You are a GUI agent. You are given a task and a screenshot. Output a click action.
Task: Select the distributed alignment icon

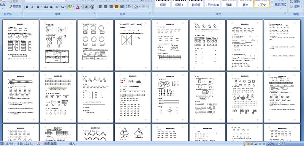[122, 7]
